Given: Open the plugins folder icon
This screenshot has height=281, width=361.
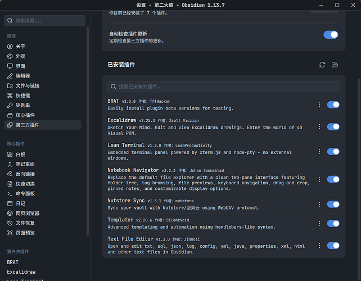Looking at the screenshot, I should pyautogui.click(x=335, y=65).
